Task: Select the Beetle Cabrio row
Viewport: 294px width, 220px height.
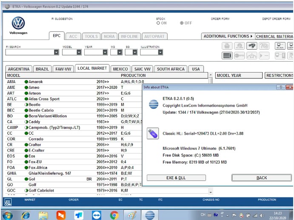Action: click(74, 110)
